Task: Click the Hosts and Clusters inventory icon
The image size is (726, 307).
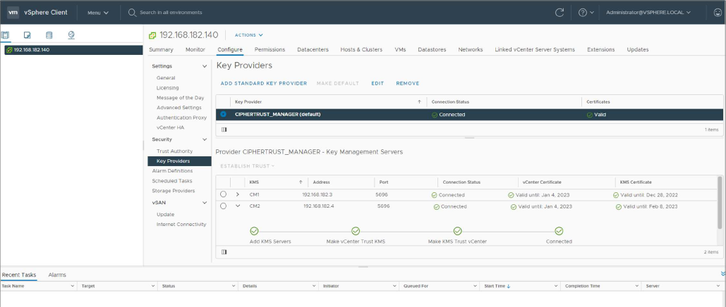Action: tap(6, 35)
